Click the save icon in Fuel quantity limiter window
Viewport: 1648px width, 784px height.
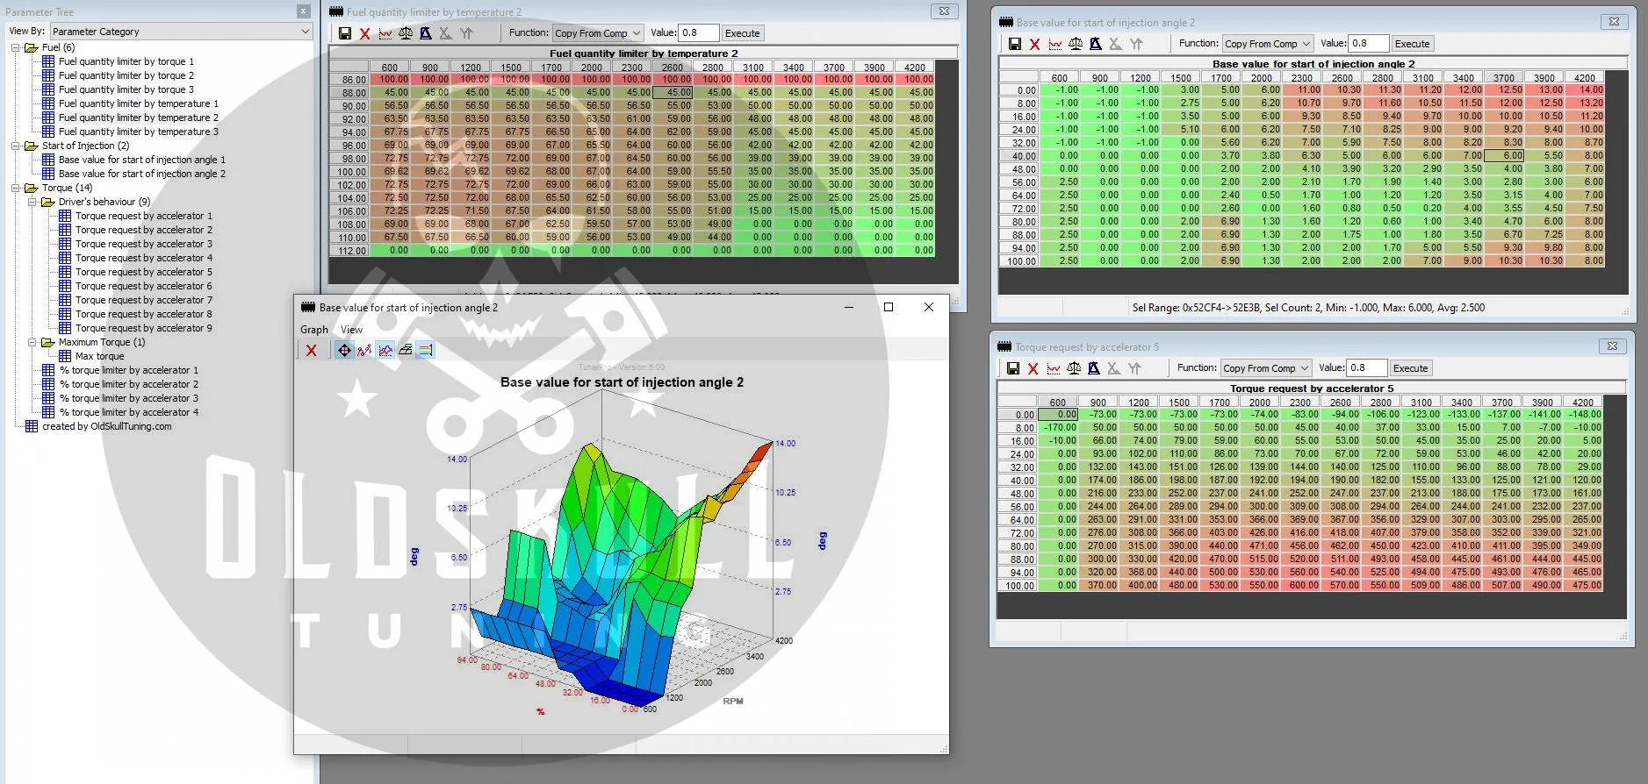click(344, 33)
